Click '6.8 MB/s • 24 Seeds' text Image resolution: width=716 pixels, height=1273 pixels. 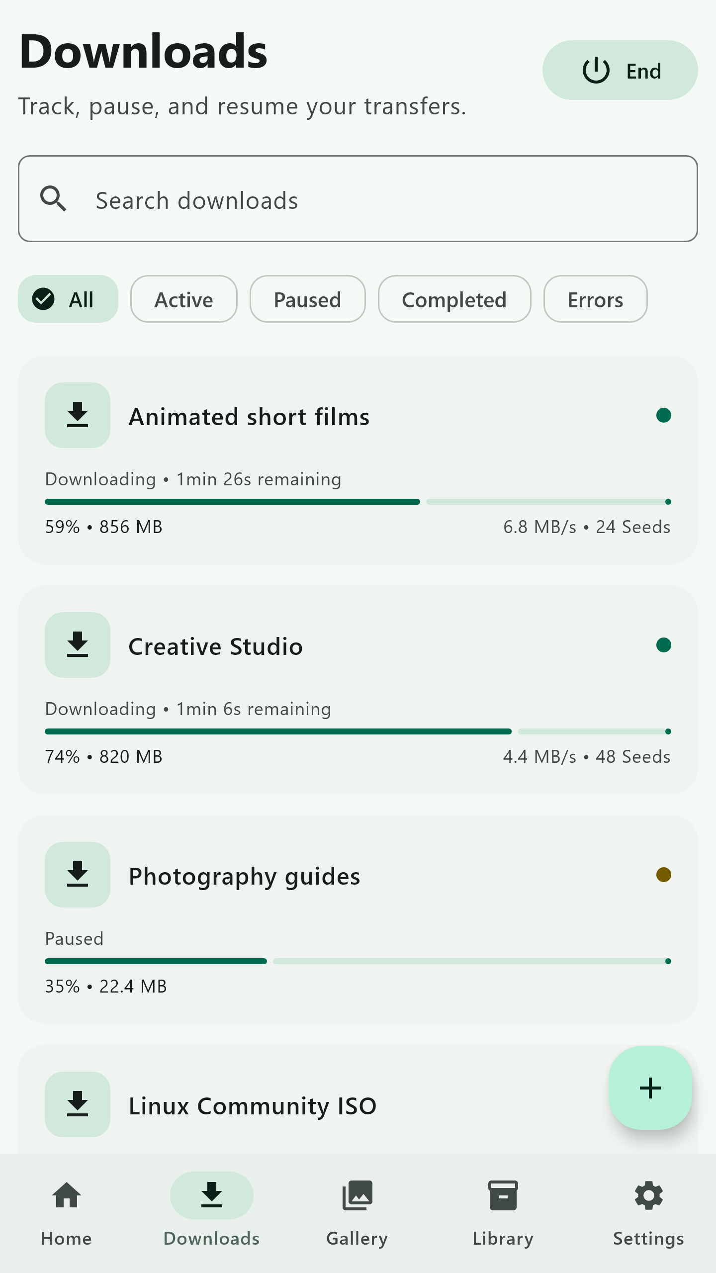pos(587,527)
